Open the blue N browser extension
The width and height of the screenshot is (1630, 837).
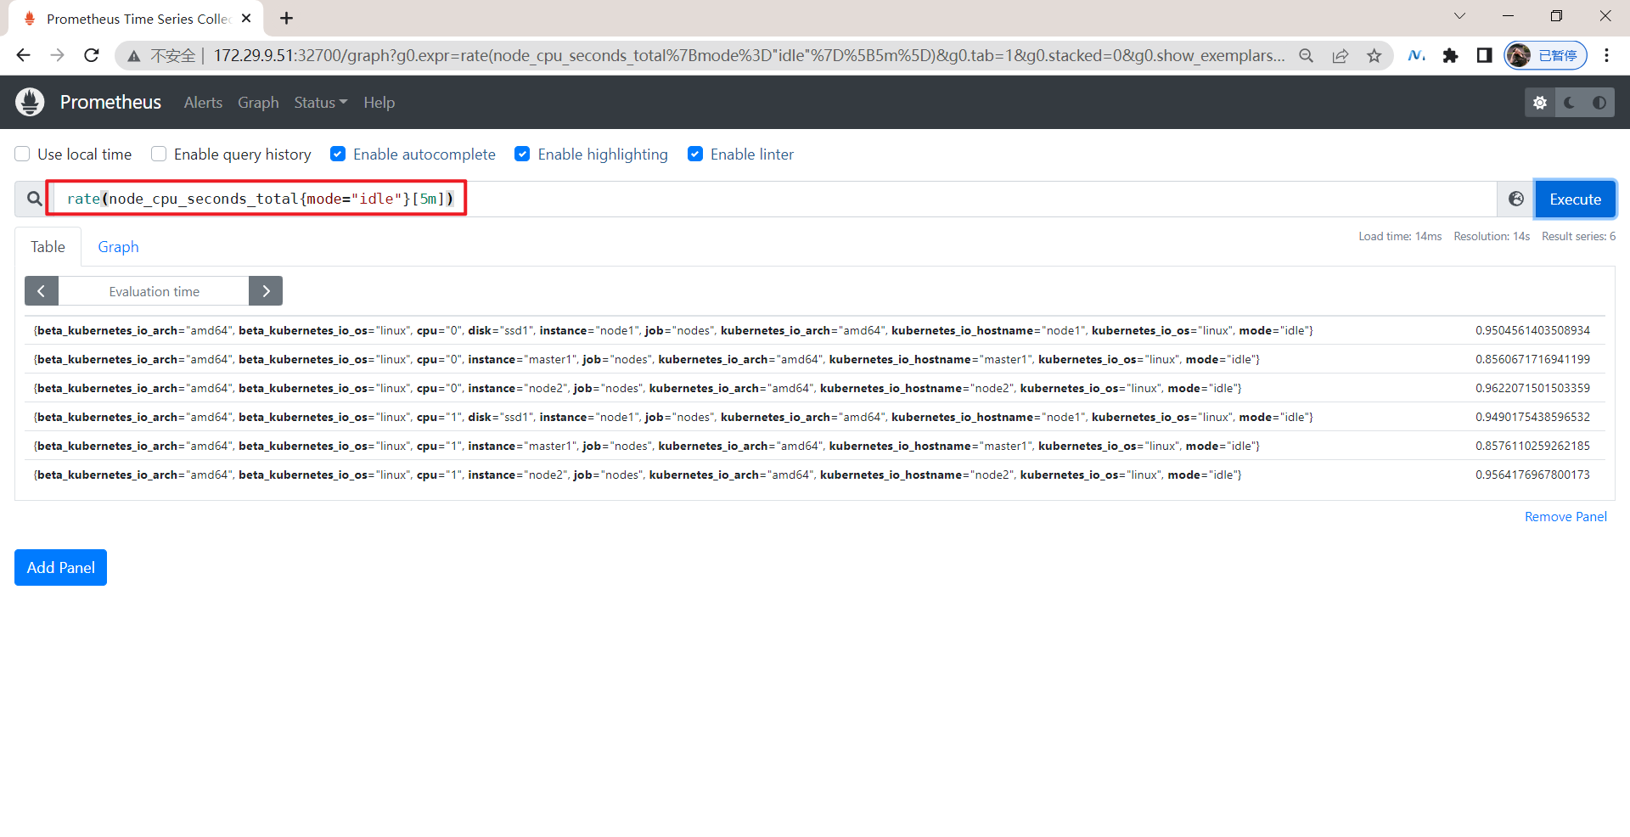pos(1416,55)
